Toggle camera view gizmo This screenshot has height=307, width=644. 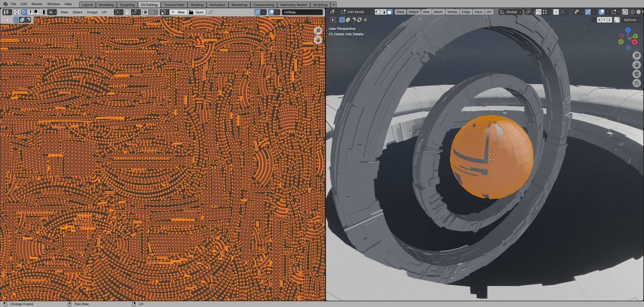[636, 74]
